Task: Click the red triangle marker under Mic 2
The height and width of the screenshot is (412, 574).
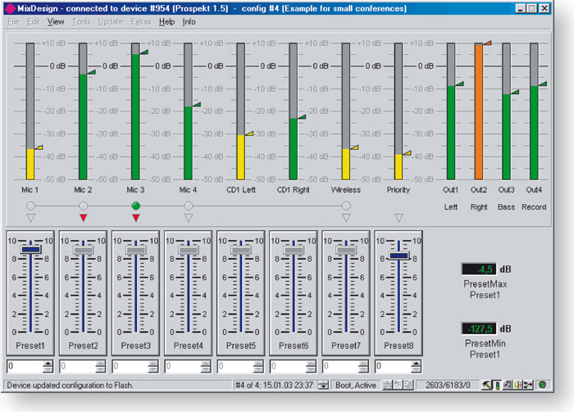Action: (84, 218)
